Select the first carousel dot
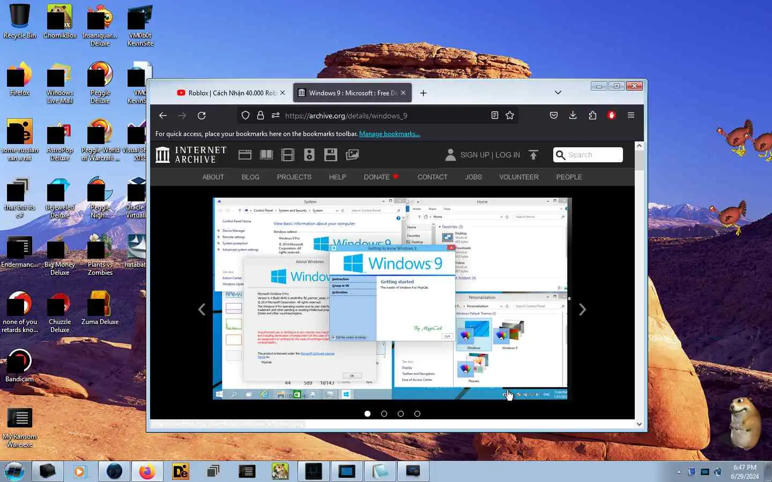 367,413
